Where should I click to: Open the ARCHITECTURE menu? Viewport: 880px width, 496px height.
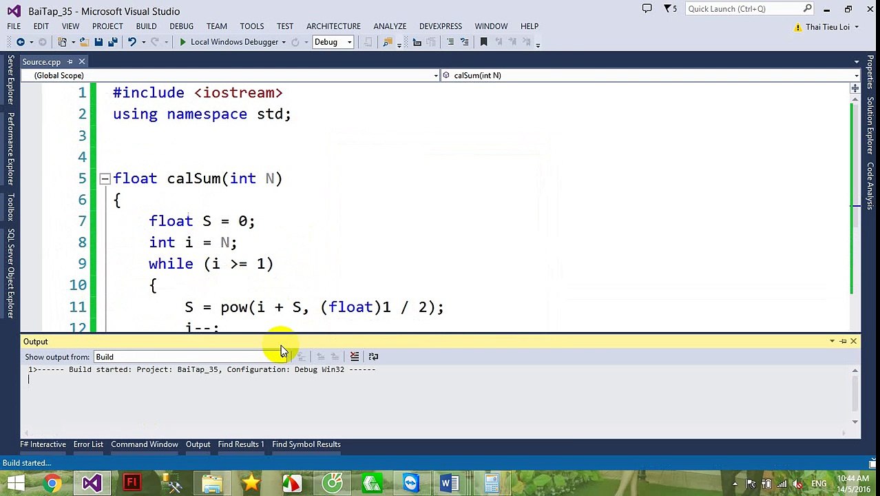pos(333,26)
